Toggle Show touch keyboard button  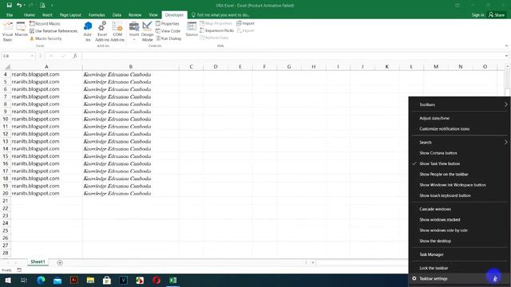click(460, 195)
